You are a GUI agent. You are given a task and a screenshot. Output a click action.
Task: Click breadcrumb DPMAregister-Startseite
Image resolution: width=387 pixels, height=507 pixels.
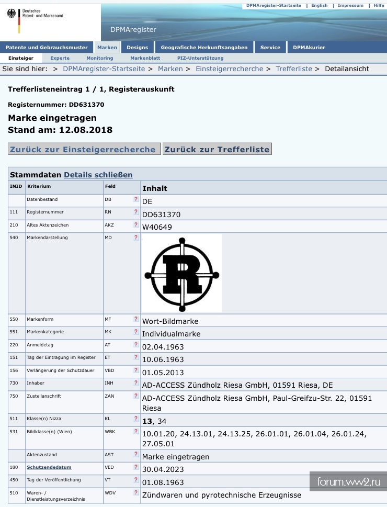click(x=104, y=69)
